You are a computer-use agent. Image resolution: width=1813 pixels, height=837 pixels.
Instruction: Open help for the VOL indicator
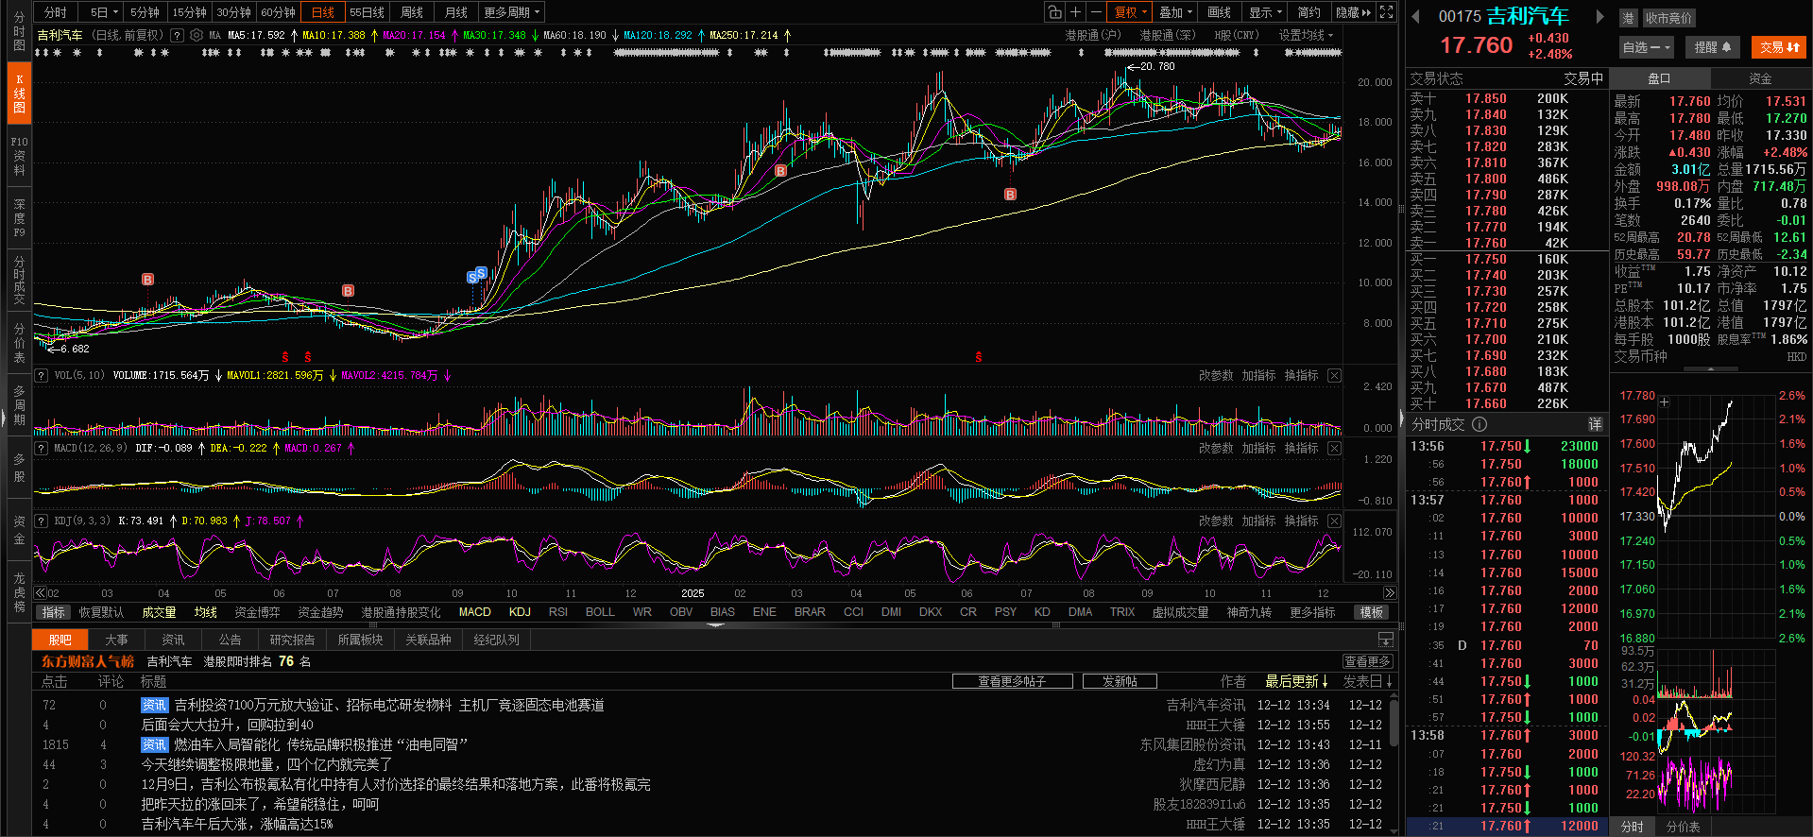[42, 375]
